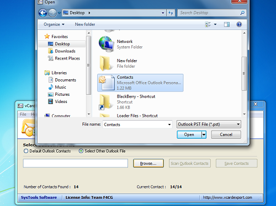Click the Browse... button
Image resolution: width=276 pixels, height=206 pixels.
coord(148,163)
